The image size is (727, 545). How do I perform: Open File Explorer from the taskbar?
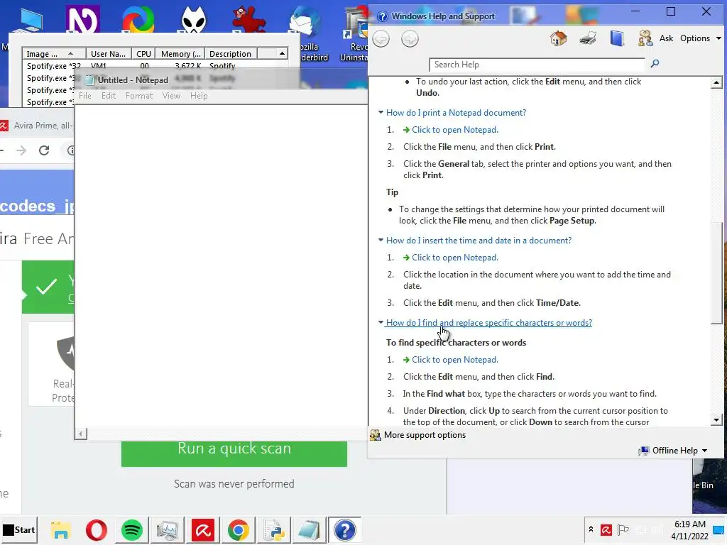tap(60, 529)
